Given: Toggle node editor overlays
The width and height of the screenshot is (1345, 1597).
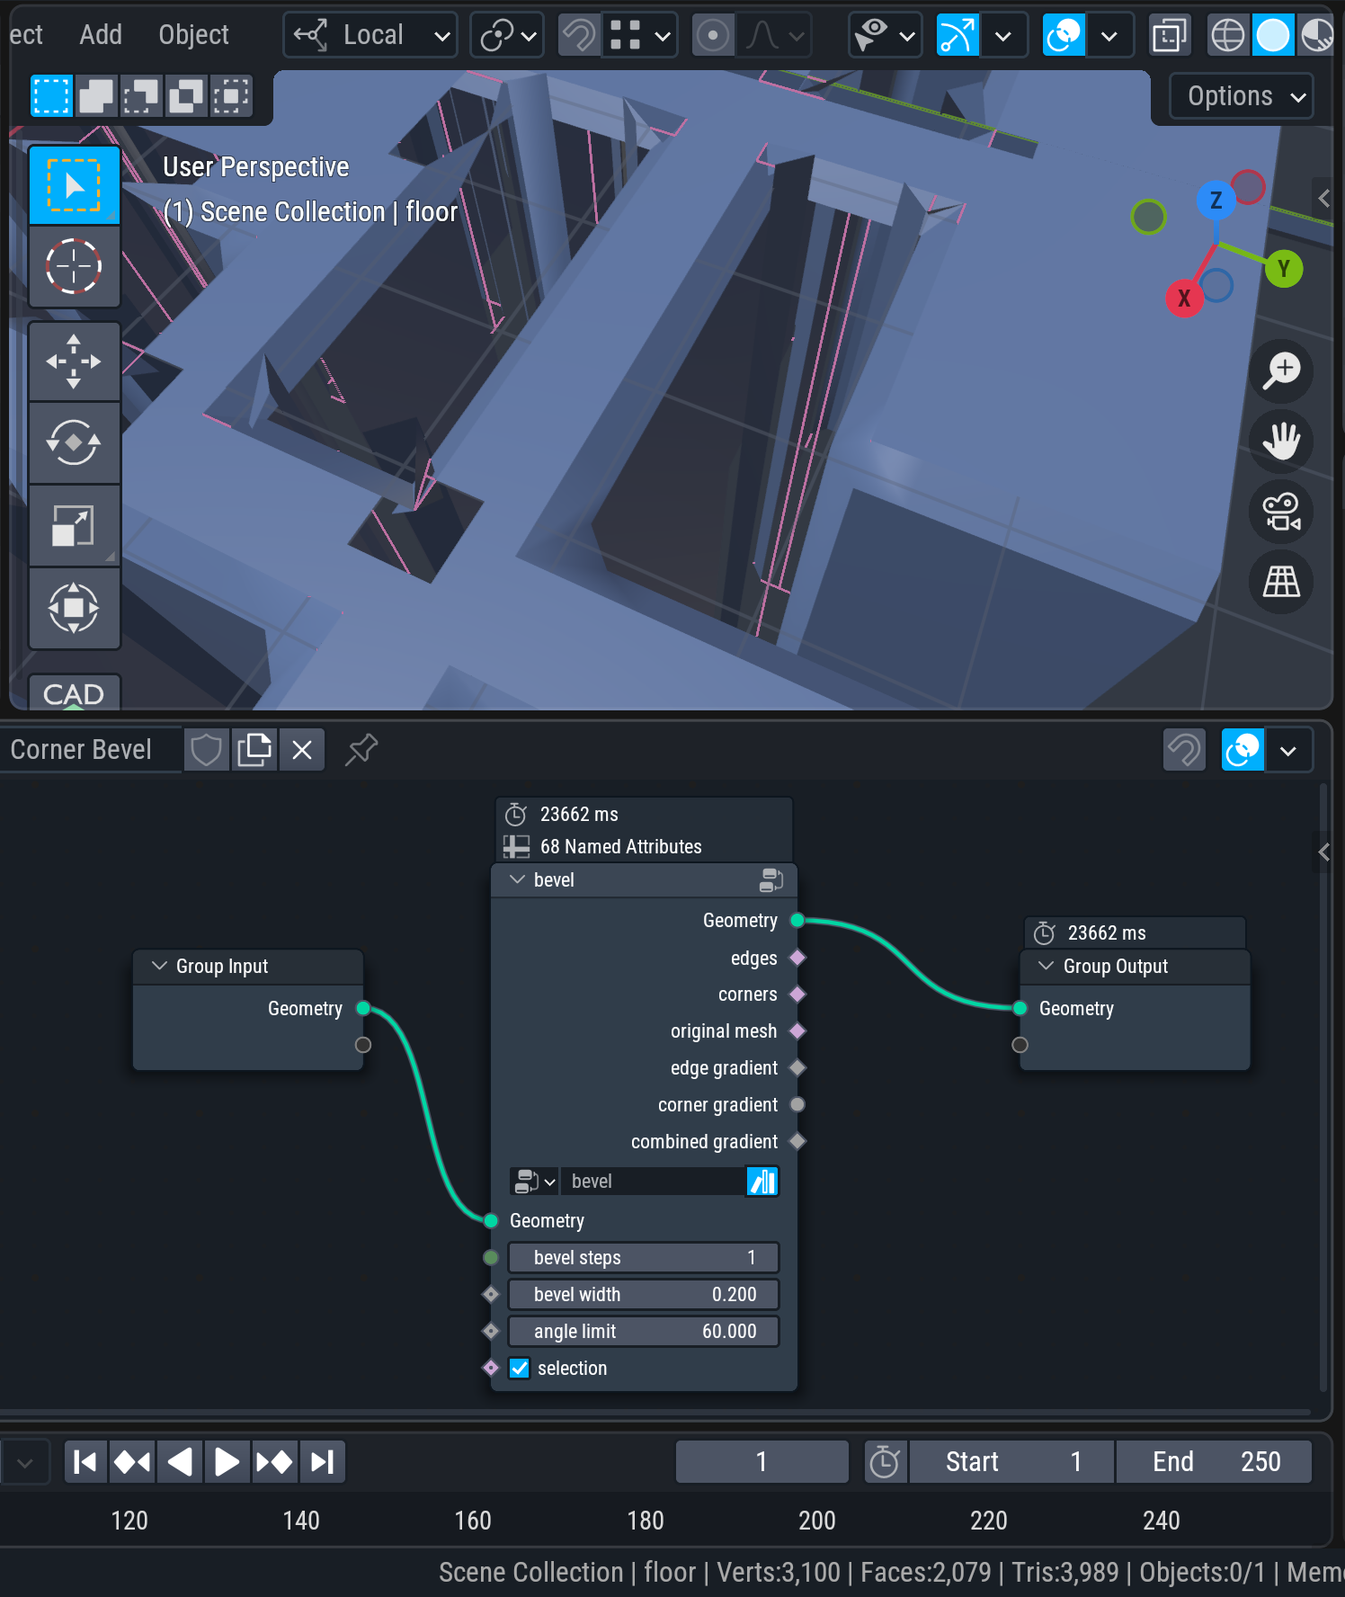Looking at the screenshot, I should (1243, 750).
